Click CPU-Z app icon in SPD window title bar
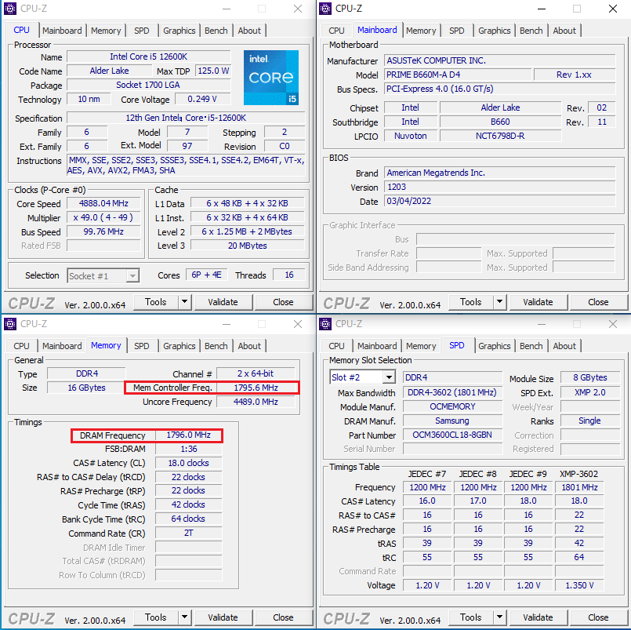The width and height of the screenshot is (631, 630). (x=325, y=324)
